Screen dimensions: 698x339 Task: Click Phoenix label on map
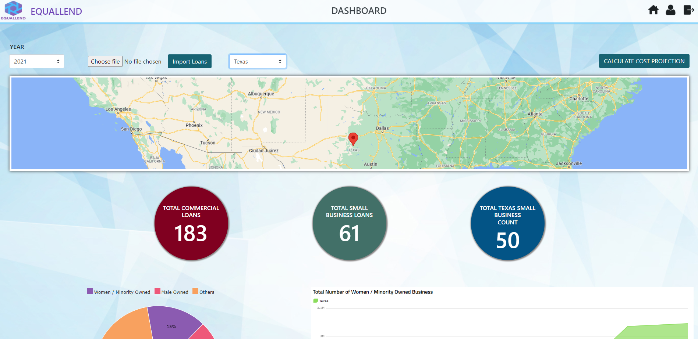[x=194, y=125]
